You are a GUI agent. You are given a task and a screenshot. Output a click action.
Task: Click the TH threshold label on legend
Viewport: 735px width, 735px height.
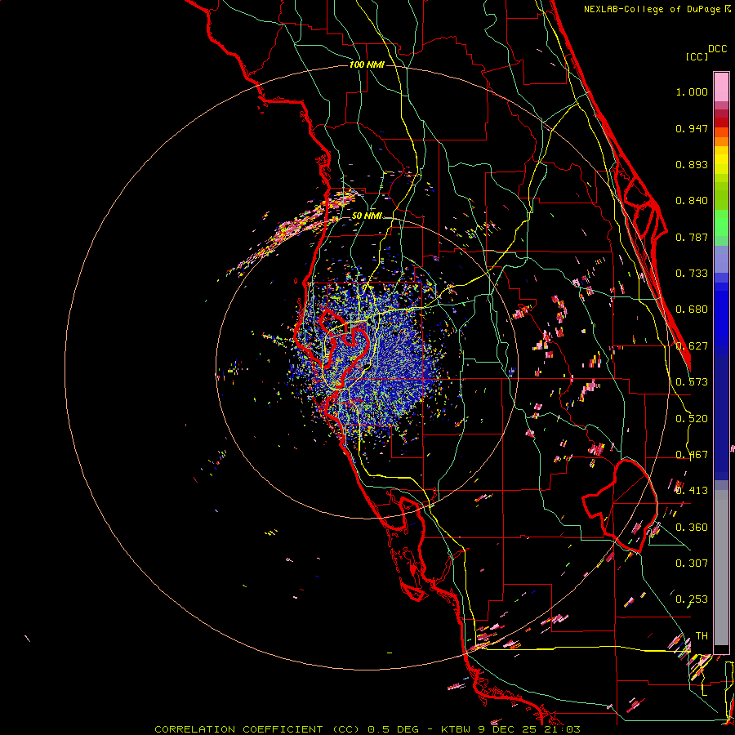702,636
